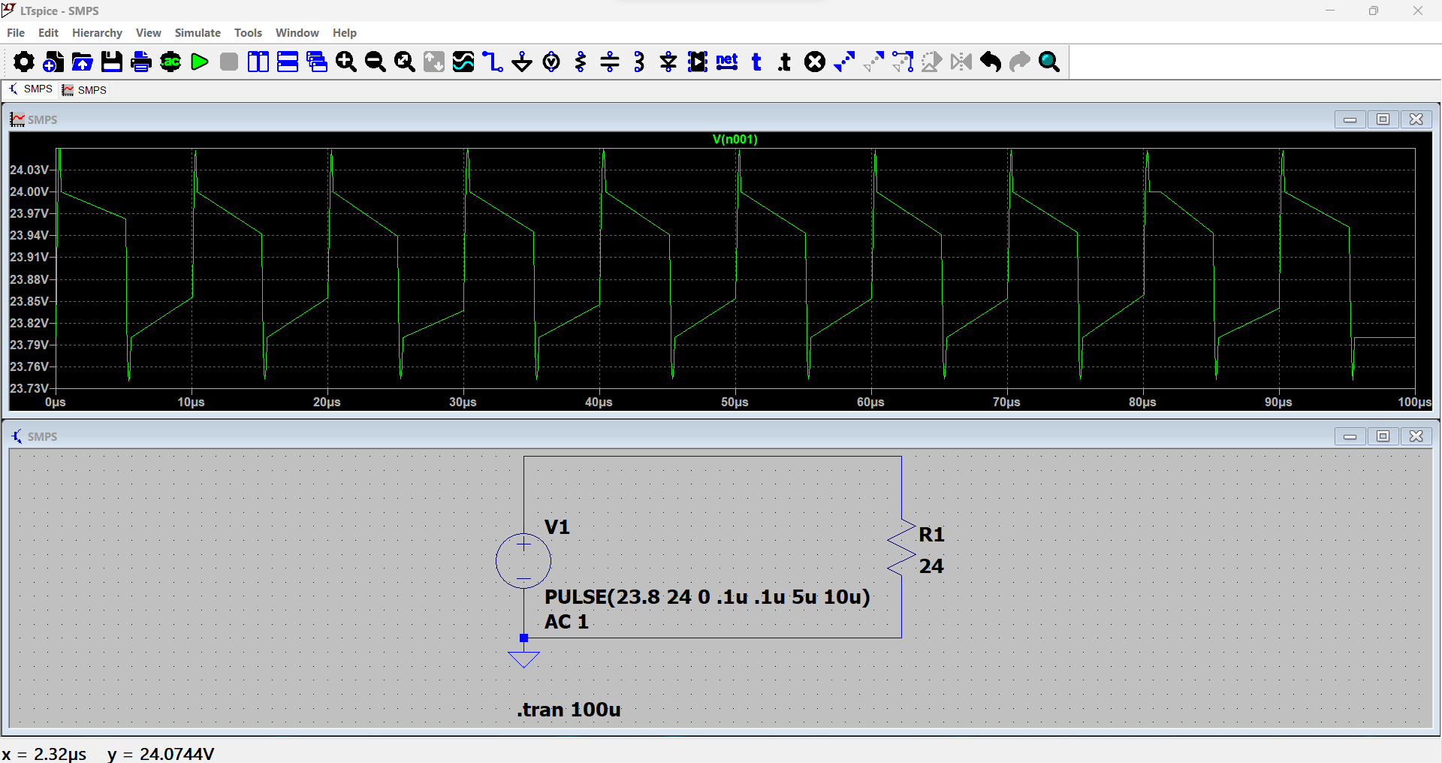Click the V1 component label
This screenshot has height=763, width=1442.
click(557, 527)
